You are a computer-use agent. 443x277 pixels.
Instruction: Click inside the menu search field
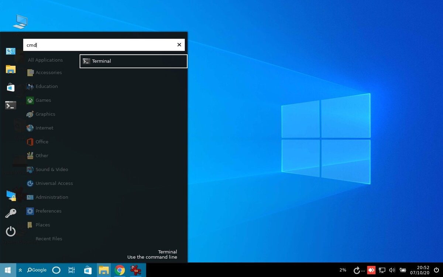pyautogui.click(x=100, y=45)
